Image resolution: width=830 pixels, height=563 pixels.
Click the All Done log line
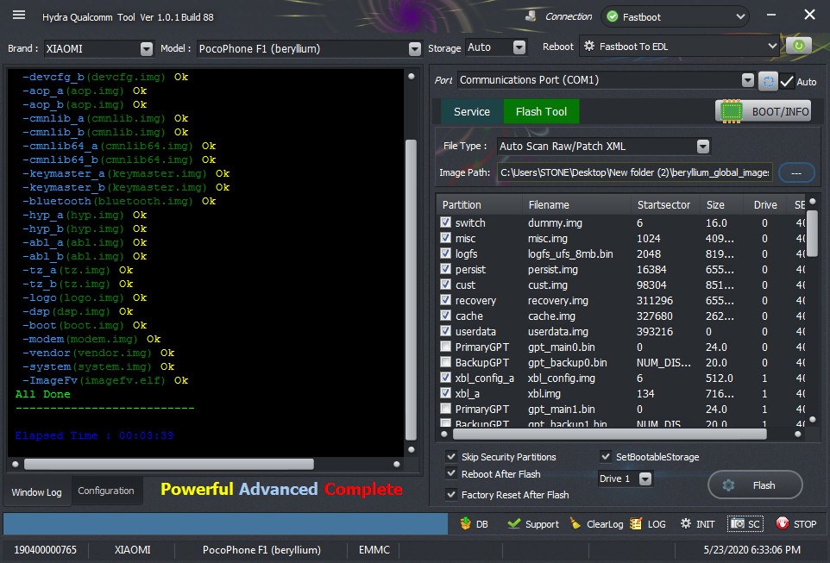pyautogui.click(x=42, y=394)
